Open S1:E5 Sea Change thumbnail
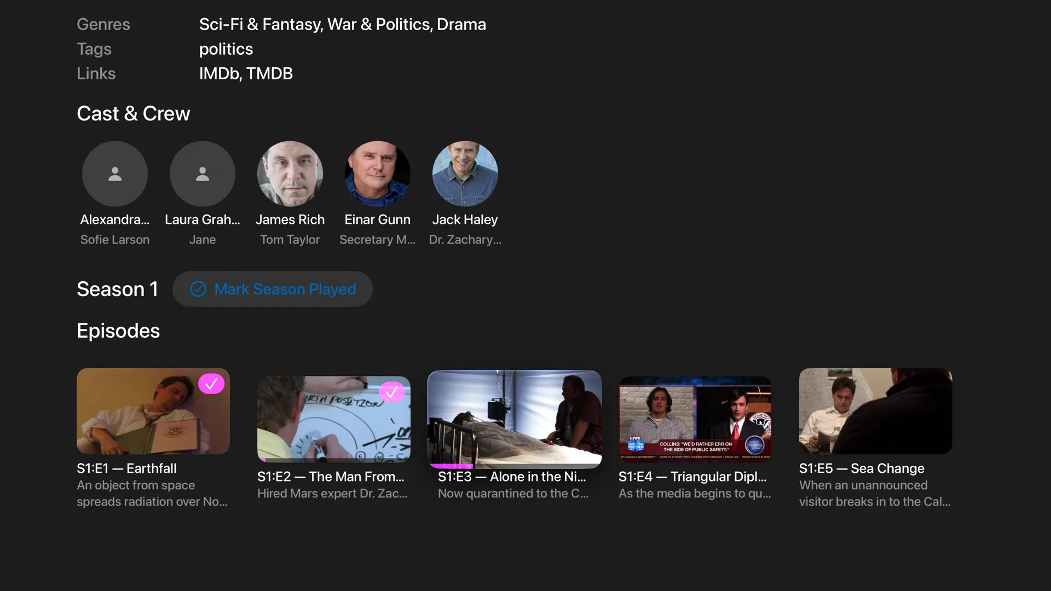 (876, 411)
